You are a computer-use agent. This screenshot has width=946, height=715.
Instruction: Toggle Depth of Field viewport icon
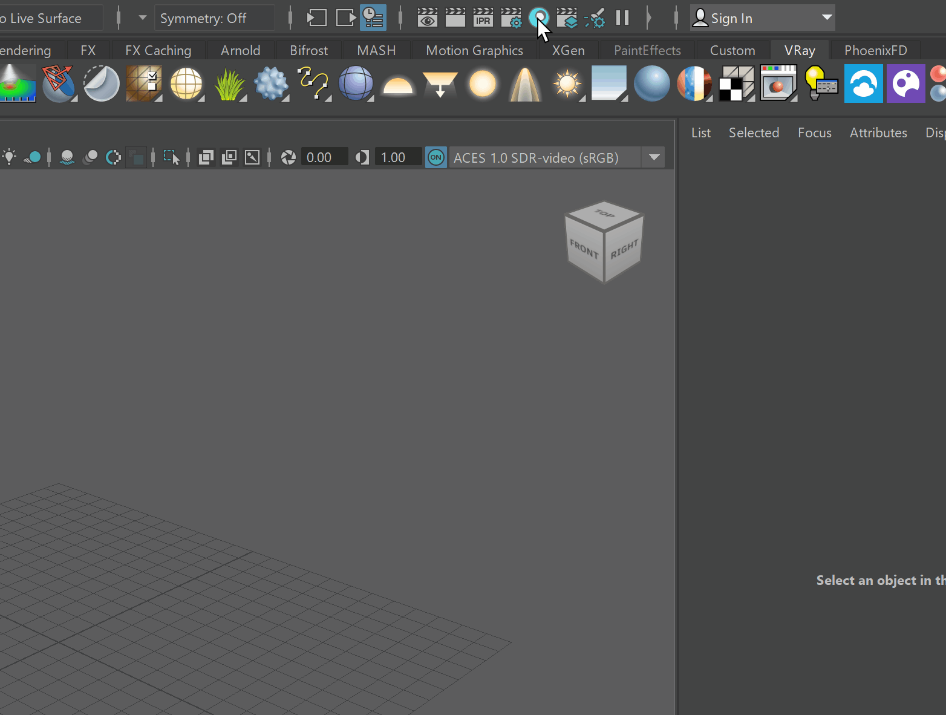pos(136,157)
